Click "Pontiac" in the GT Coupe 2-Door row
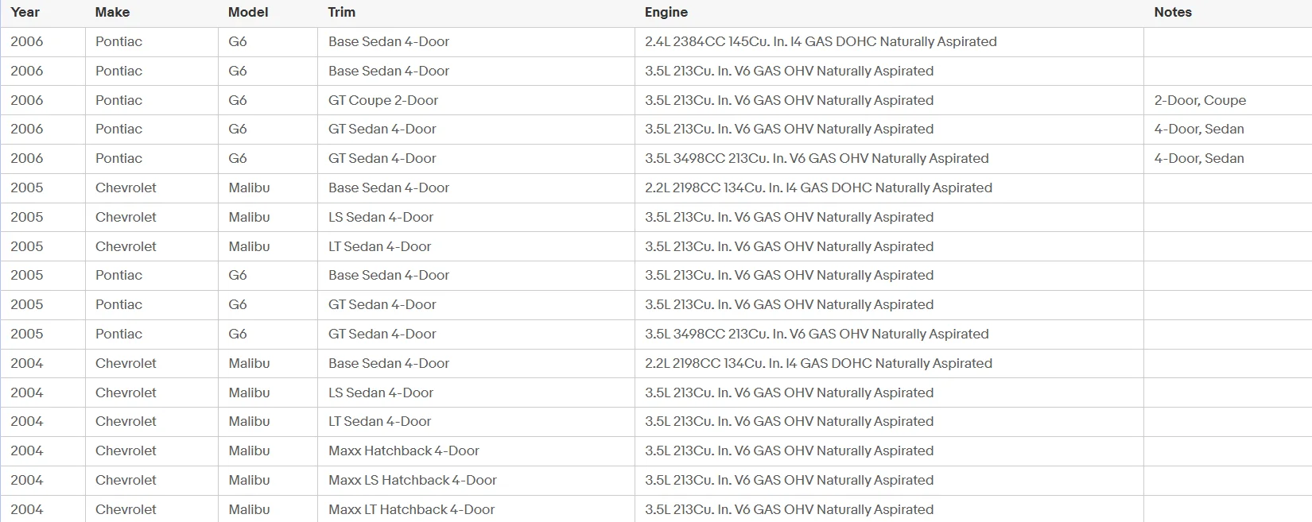This screenshot has height=522, width=1312. (118, 100)
